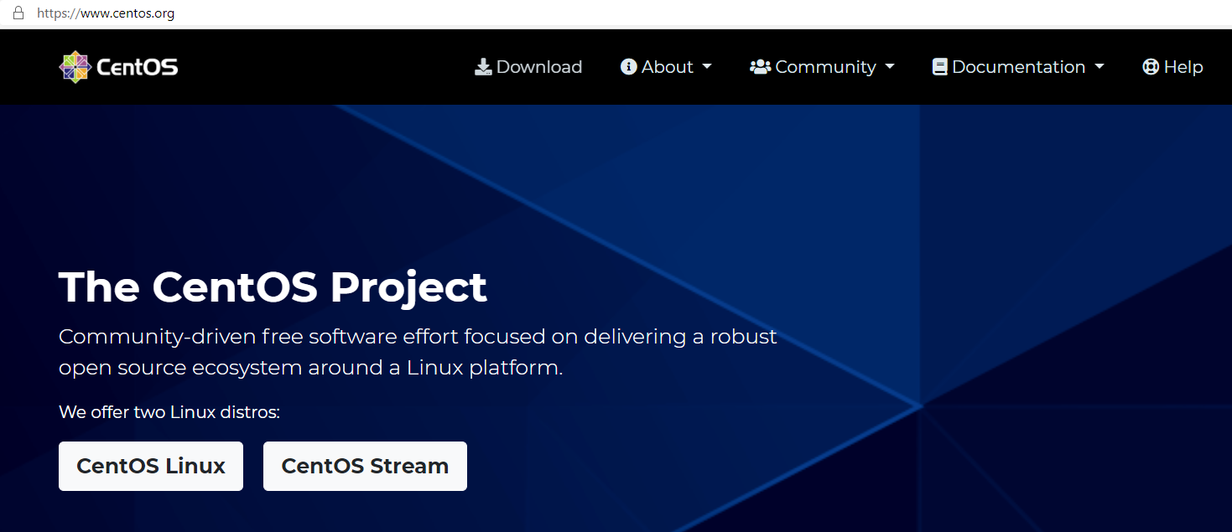Image resolution: width=1232 pixels, height=532 pixels.
Task: Open the About menu
Action: point(666,67)
